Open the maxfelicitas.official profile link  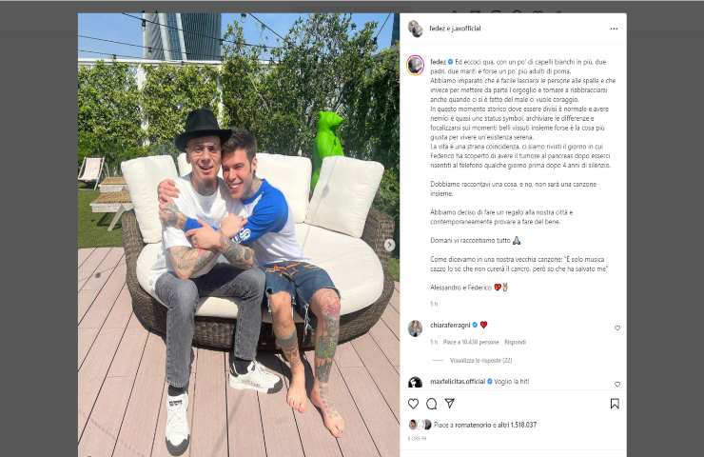(458, 381)
